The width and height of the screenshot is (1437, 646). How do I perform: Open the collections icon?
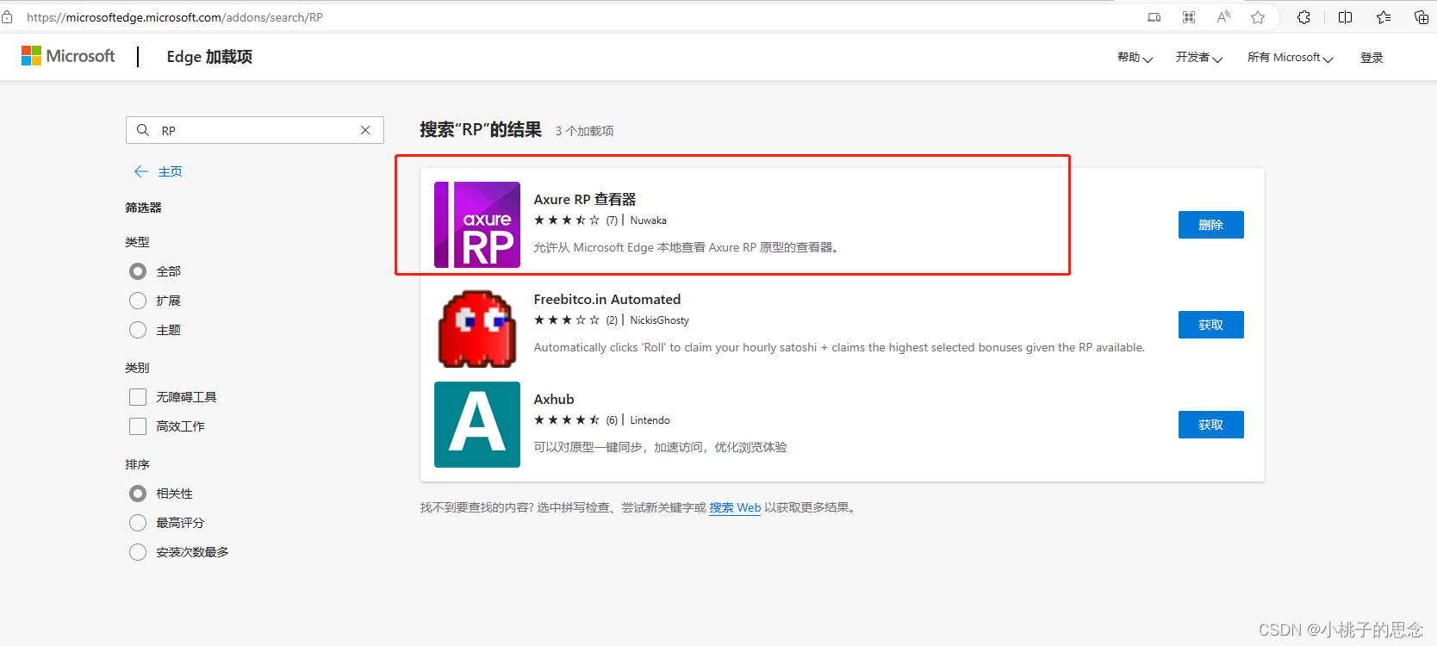pos(1421,17)
